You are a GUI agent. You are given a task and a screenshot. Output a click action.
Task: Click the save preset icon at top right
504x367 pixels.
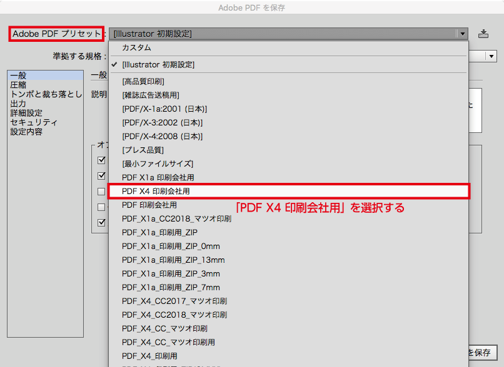(x=483, y=34)
